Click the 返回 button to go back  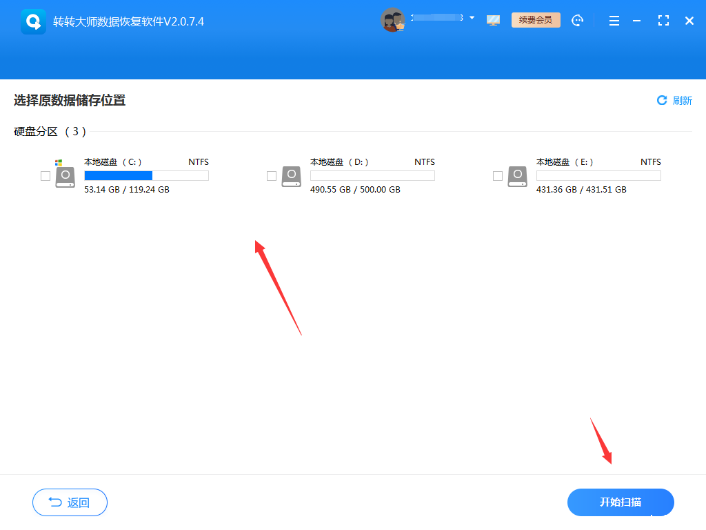point(70,502)
